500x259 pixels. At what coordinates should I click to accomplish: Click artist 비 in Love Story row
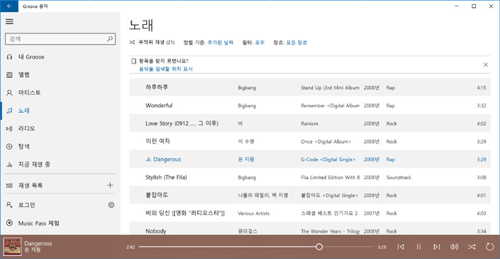coord(240,123)
